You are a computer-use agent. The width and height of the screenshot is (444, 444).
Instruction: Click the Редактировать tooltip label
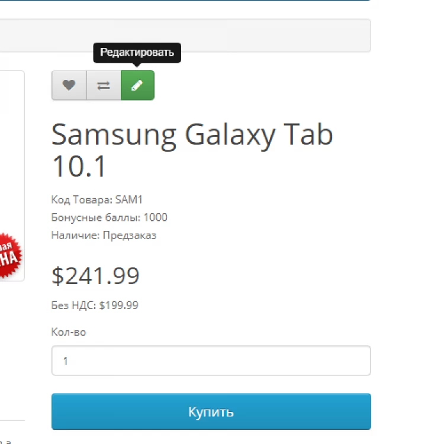coord(137,52)
